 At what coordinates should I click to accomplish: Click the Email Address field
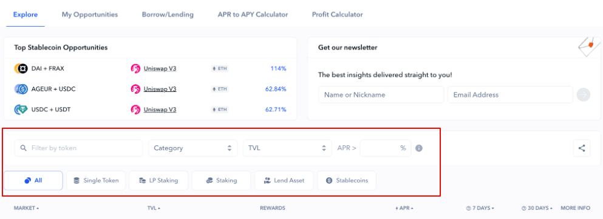510,94
